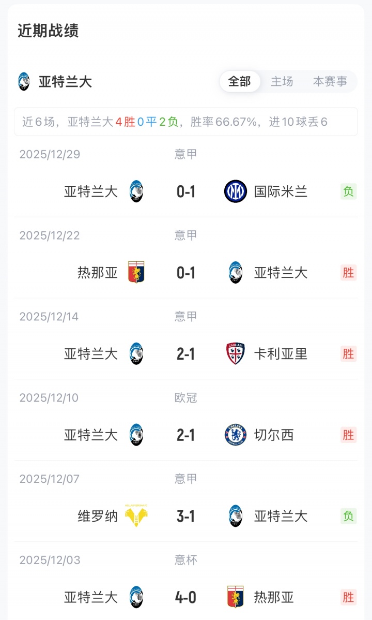The image size is (372, 620).
Task: Click the yellow Hellas Verona logo
Action: (x=136, y=516)
